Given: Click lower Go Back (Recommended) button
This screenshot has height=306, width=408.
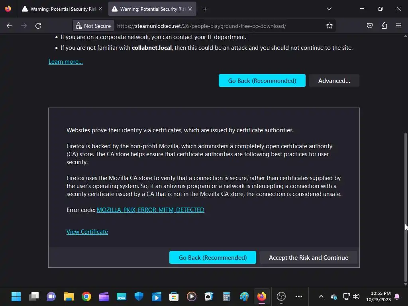Looking at the screenshot, I should click(x=213, y=258).
